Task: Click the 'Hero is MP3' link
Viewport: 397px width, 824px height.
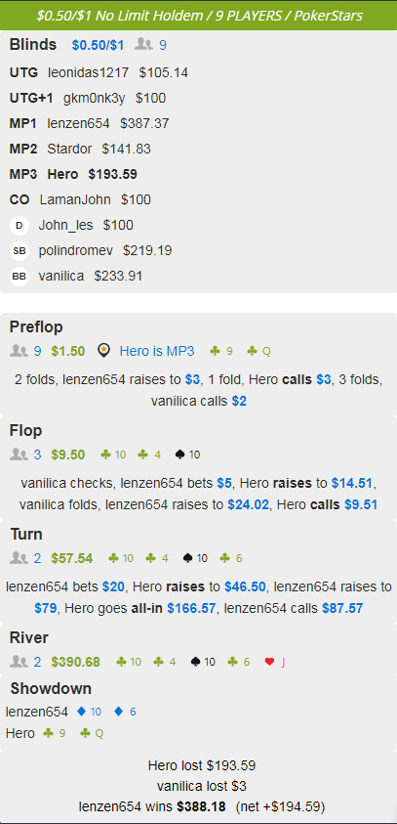Action: (x=157, y=351)
